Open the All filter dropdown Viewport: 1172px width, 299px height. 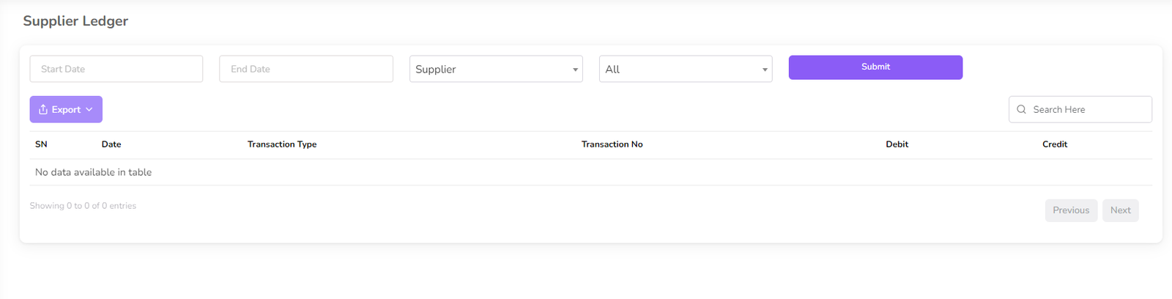pos(685,69)
